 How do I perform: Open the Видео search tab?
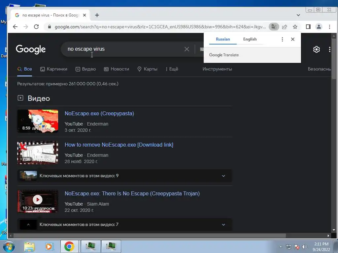(x=85, y=69)
